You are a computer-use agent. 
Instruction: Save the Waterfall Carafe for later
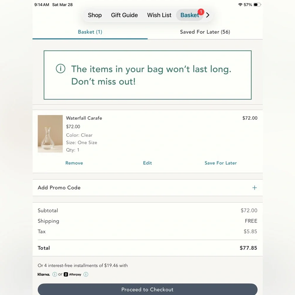point(220,163)
